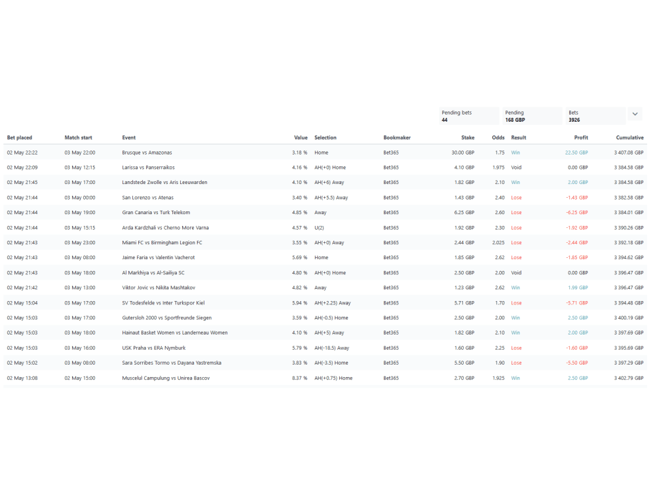Screen dimensions: 655x491
Task: Click the AH(+2.25) Away selection cell
Action: pyautogui.click(x=333, y=302)
